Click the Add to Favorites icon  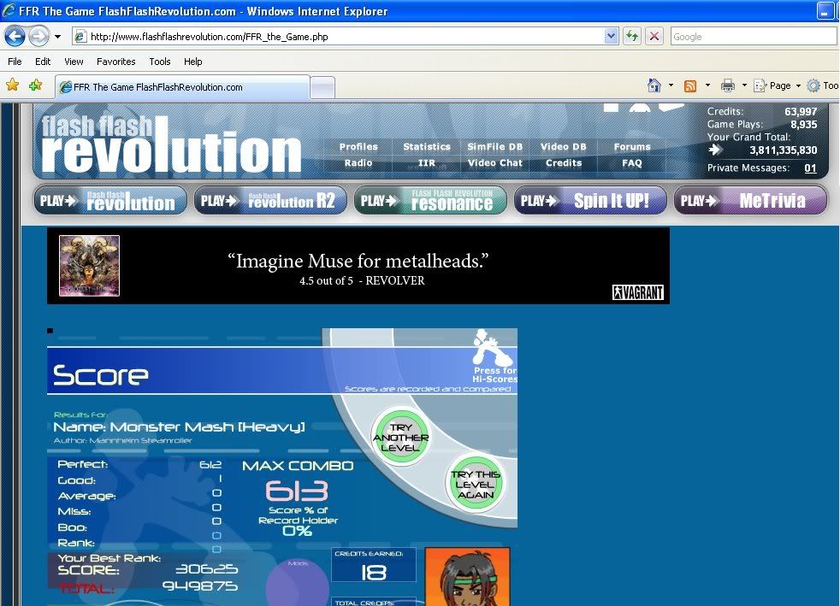[35, 85]
